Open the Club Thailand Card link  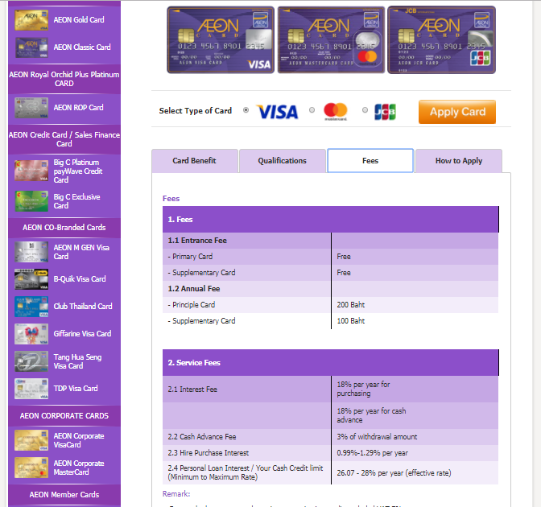pyautogui.click(x=83, y=307)
